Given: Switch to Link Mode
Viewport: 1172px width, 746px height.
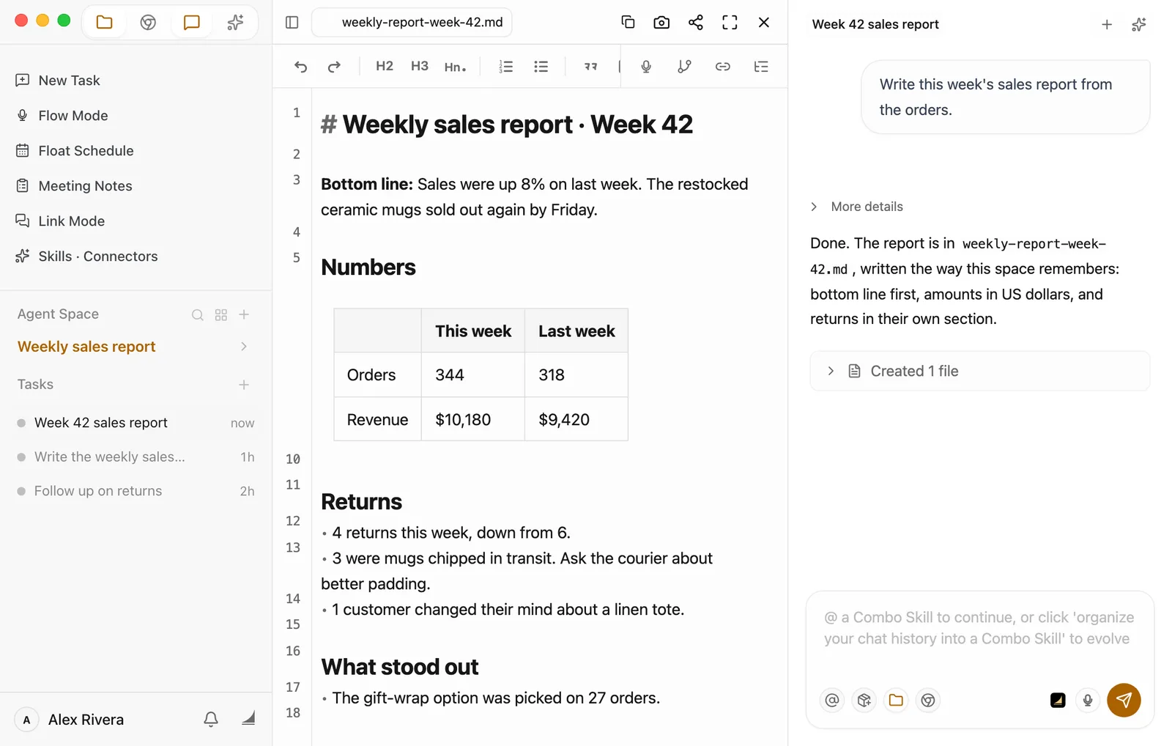Looking at the screenshot, I should [x=71, y=221].
